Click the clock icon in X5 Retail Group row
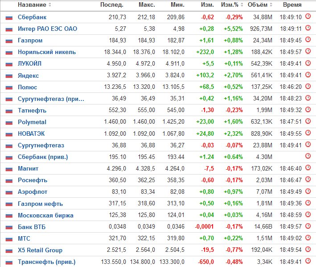The height and width of the screenshot is (267, 316). [x=308, y=249]
